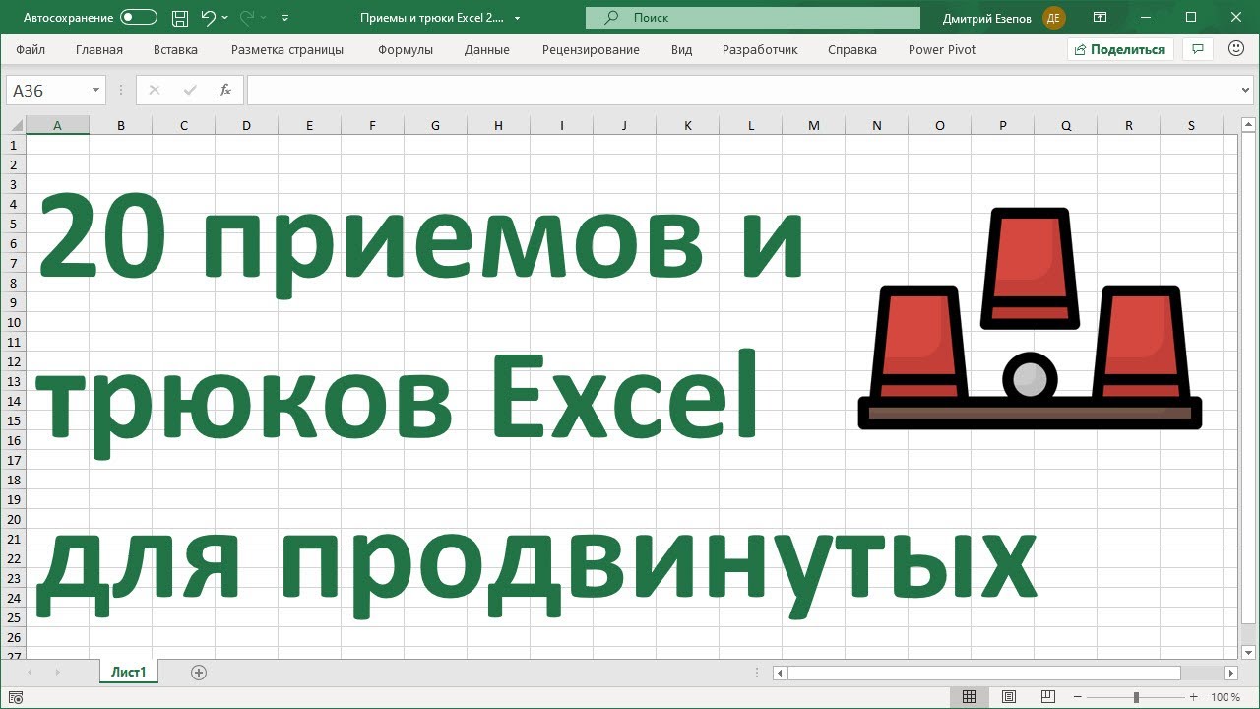Select column F header
The width and height of the screenshot is (1260, 709).
tap(372, 125)
